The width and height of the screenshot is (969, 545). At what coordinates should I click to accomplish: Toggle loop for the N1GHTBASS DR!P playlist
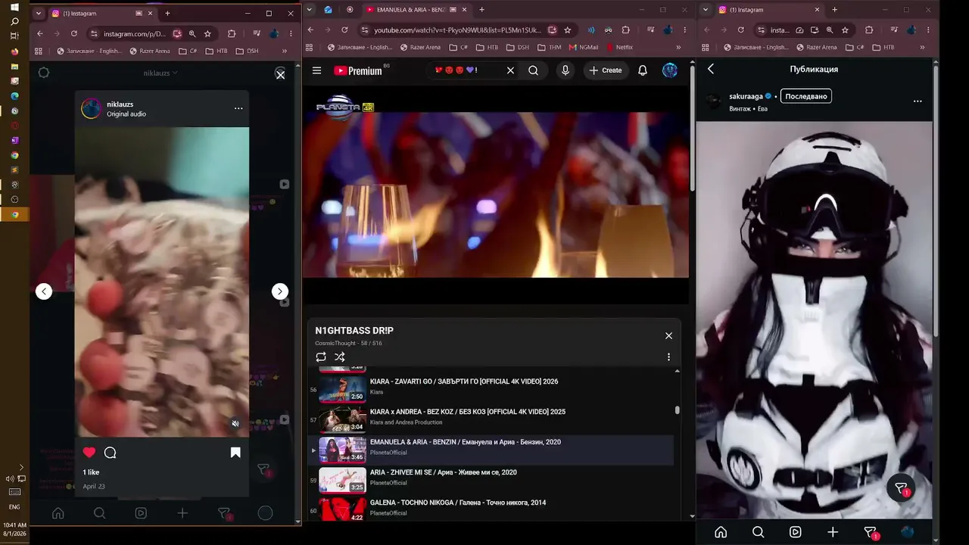[321, 357]
